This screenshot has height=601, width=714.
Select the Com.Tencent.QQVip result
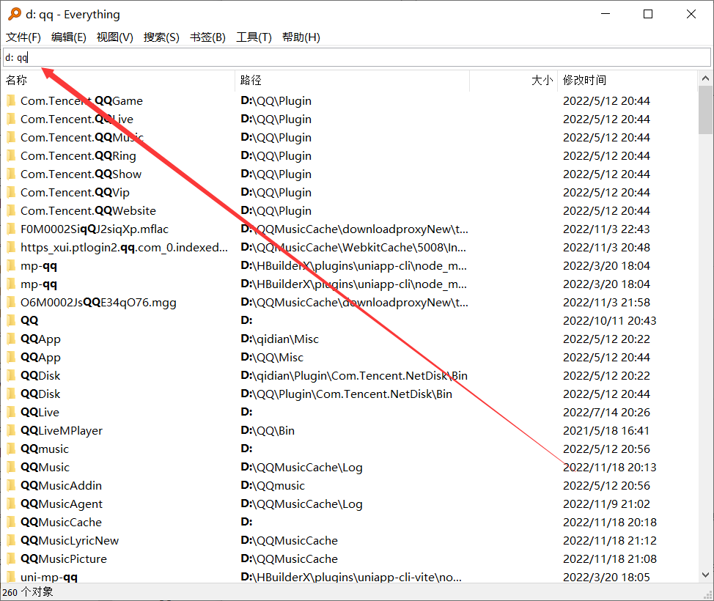coord(75,192)
